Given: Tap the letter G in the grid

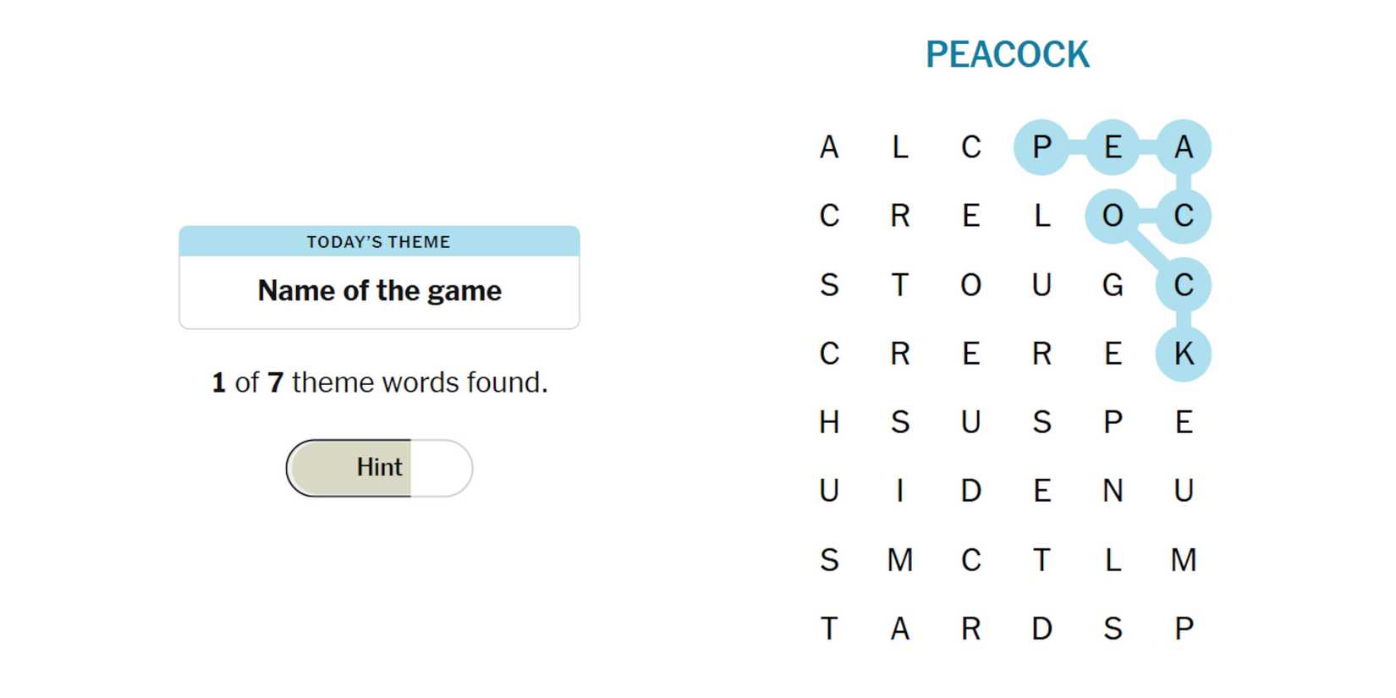Looking at the screenshot, I should click(x=1113, y=285).
